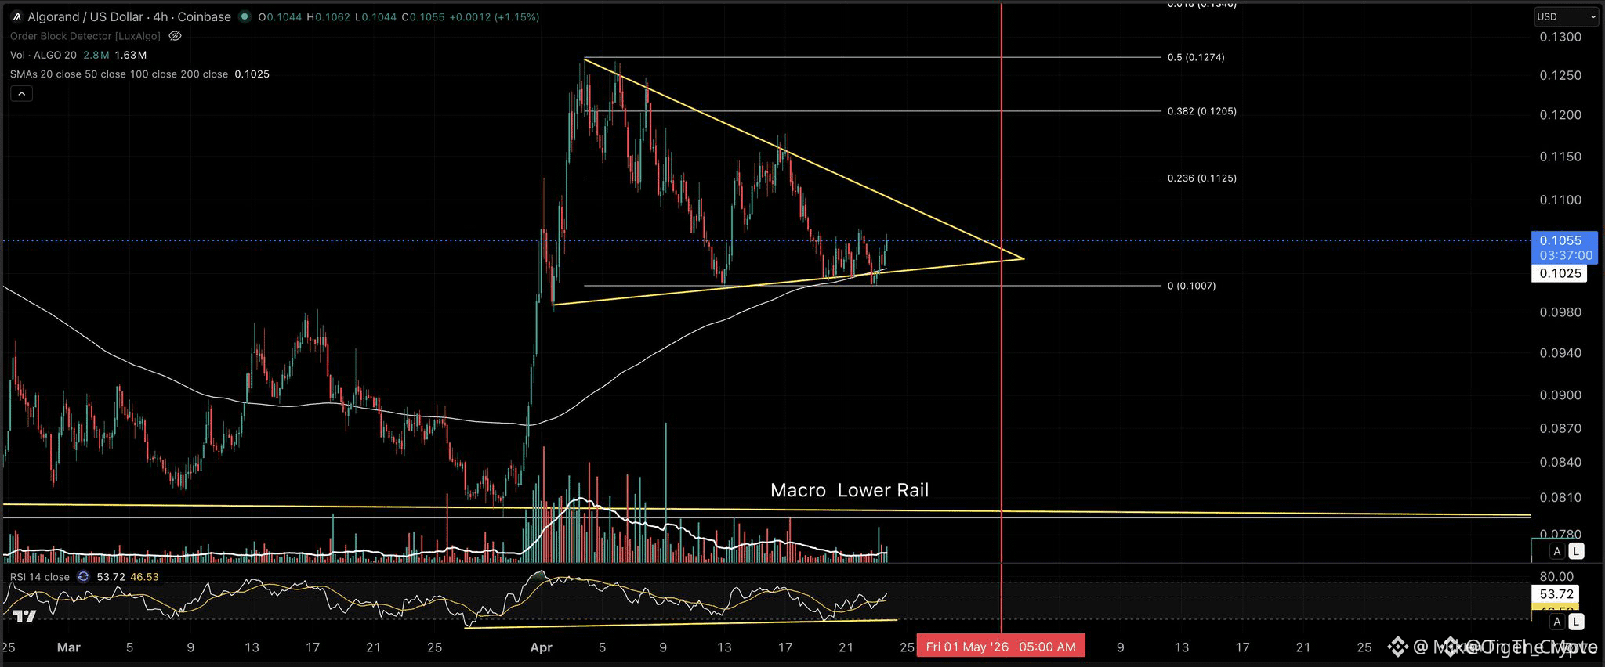Click the white RSI value 53.72 in the legend
This screenshot has height=667, width=1605.
[111, 577]
